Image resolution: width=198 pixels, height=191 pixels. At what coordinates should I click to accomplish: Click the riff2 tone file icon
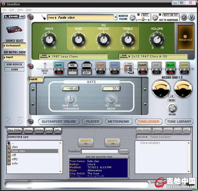pyautogui.click(x=9, y=159)
